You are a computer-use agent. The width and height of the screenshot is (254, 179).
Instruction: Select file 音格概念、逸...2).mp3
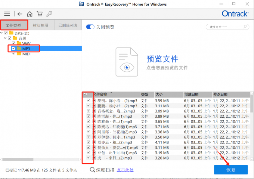[116, 111]
